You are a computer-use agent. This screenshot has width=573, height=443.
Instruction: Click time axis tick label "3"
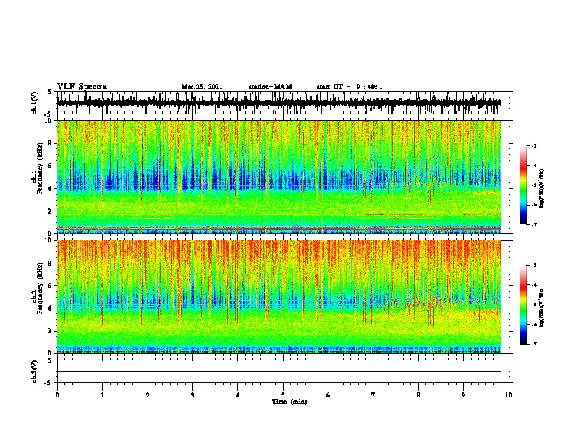pos(192,395)
